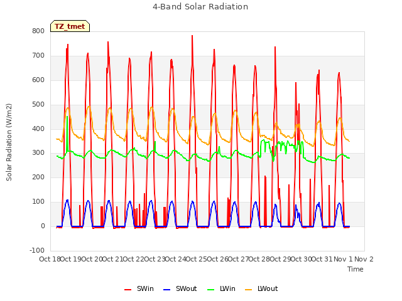The height and width of the screenshot is (301, 402).
Task: Click the Oct 24 x-axis tick label
Action: click(175, 259)
